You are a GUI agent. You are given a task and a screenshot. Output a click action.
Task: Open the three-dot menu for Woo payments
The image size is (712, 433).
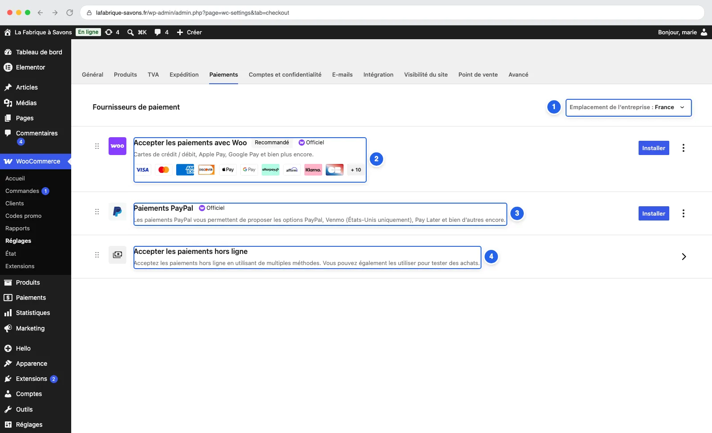pyautogui.click(x=684, y=148)
